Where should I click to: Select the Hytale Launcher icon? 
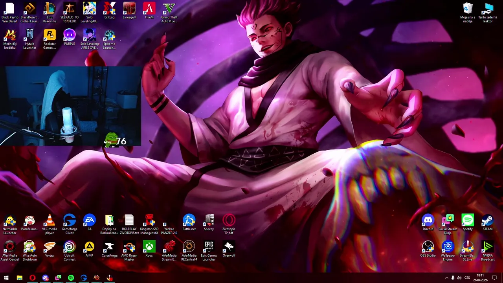tap(30, 39)
